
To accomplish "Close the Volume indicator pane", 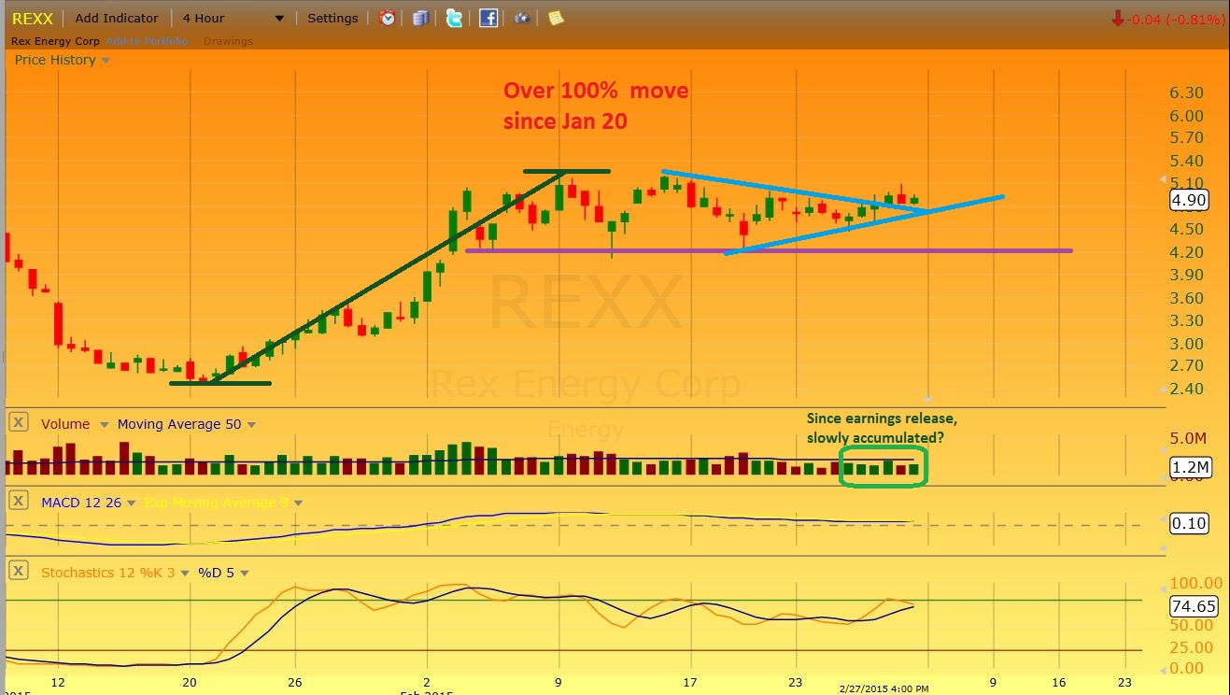I will [x=18, y=423].
